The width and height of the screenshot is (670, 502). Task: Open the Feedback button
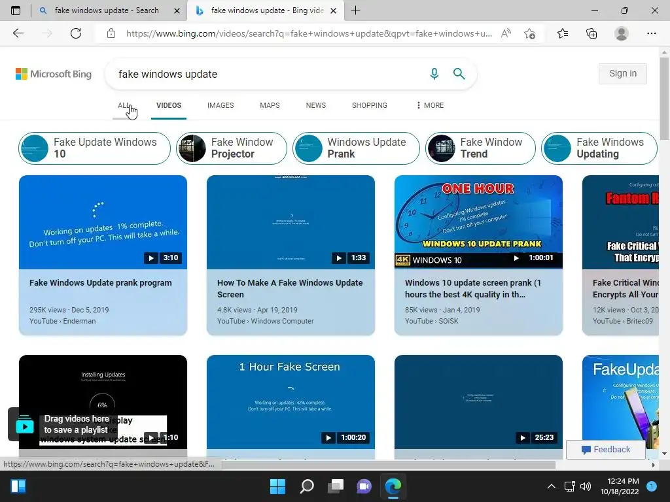[605, 450]
